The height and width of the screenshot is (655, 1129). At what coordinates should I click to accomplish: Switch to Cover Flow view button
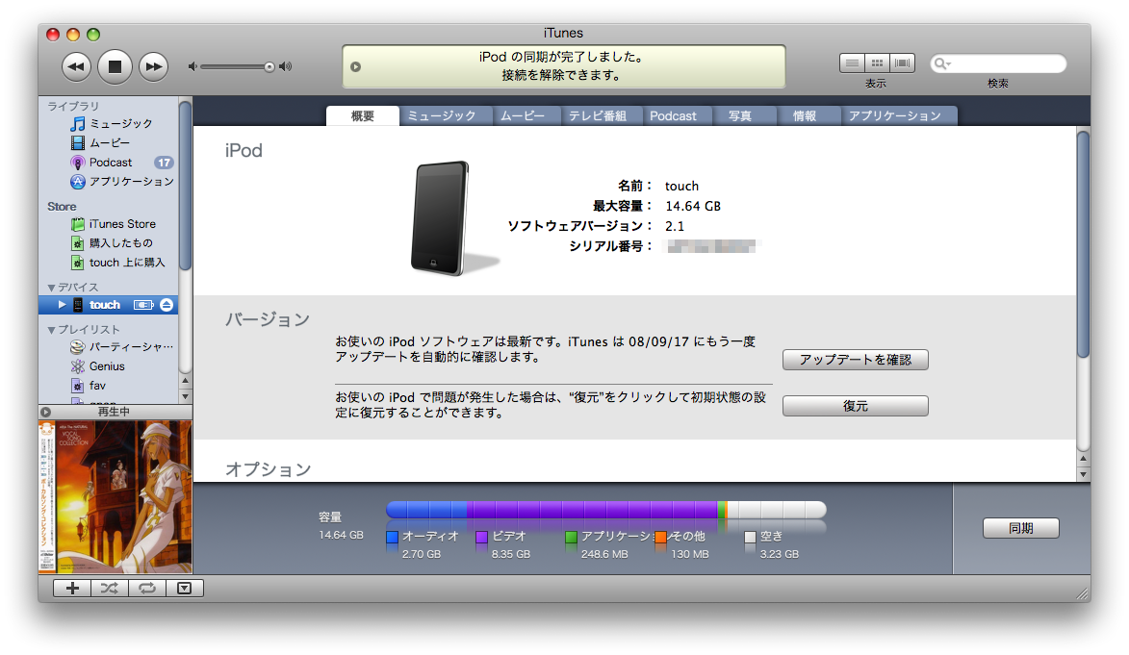(x=902, y=63)
